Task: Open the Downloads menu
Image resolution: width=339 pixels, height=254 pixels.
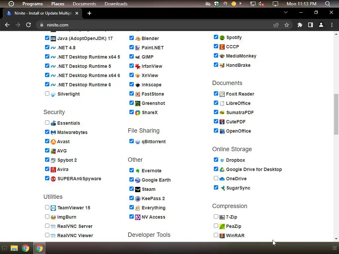Action: (x=116, y=4)
